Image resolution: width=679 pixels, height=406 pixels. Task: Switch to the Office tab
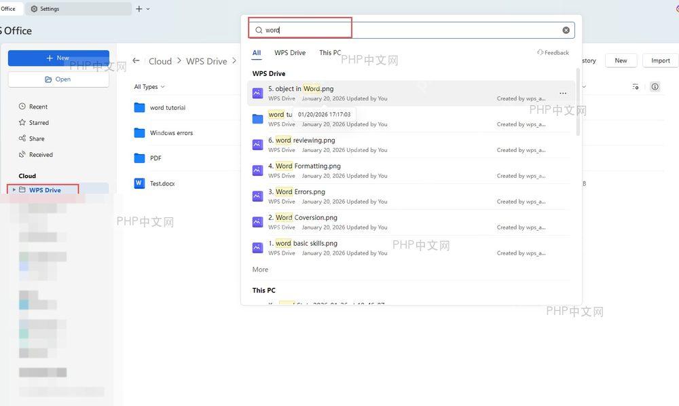click(x=11, y=9)
